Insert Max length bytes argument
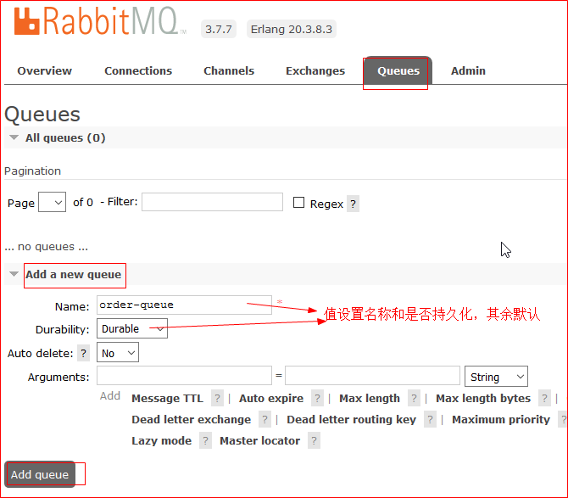 [483, 399]
